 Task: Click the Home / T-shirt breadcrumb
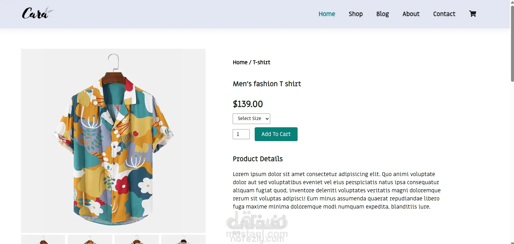251,63
